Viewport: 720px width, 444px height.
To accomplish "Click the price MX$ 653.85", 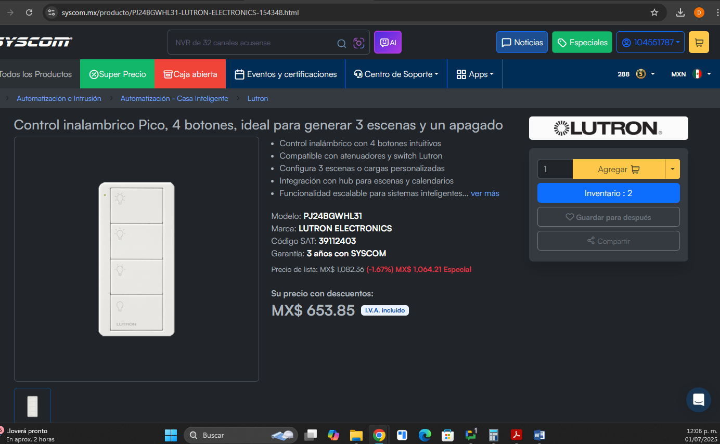I will coord(313,310).
